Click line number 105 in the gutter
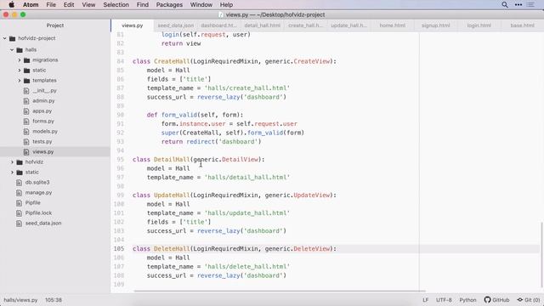 (119, 249)
